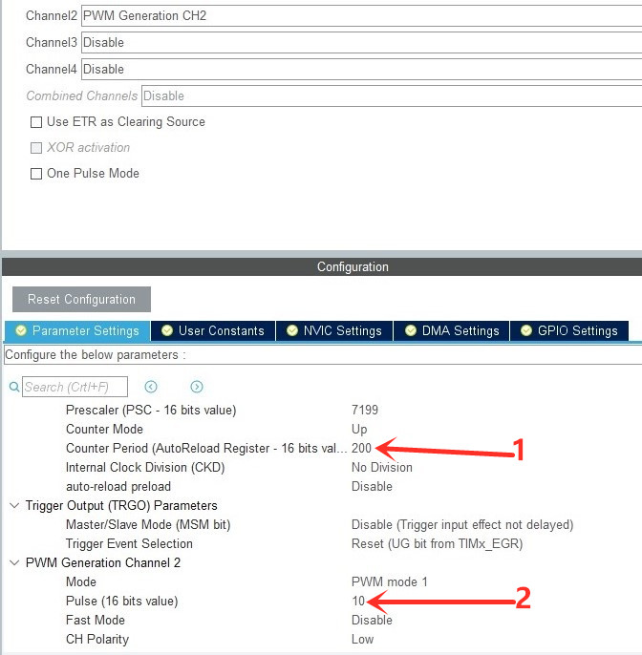Select Pulse (16 bits value) row label
This screenshot has height=655, width=642.
coord(122,601)
